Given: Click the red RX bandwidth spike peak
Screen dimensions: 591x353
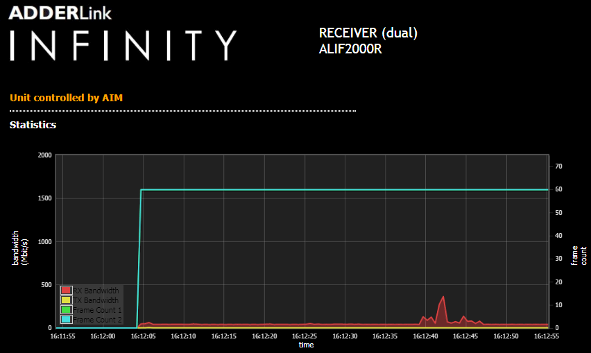Looking at the screenshot, I should [443, 297].
